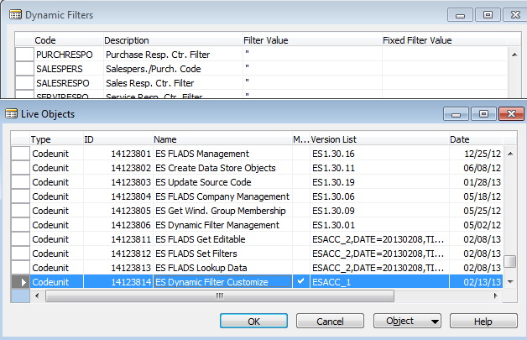Click the Live Objects window title icon
This screenshot has width=527, height=340.
(x=11, y=112)
